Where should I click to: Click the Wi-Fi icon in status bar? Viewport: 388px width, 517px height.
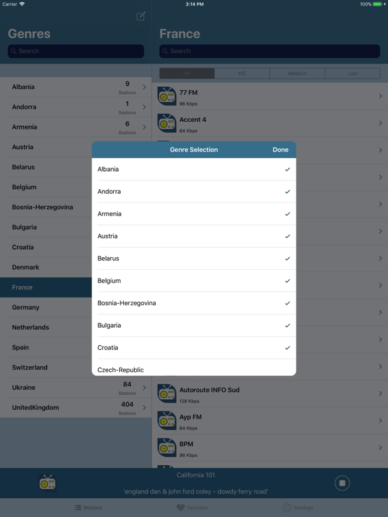click(x=22, y=4)
